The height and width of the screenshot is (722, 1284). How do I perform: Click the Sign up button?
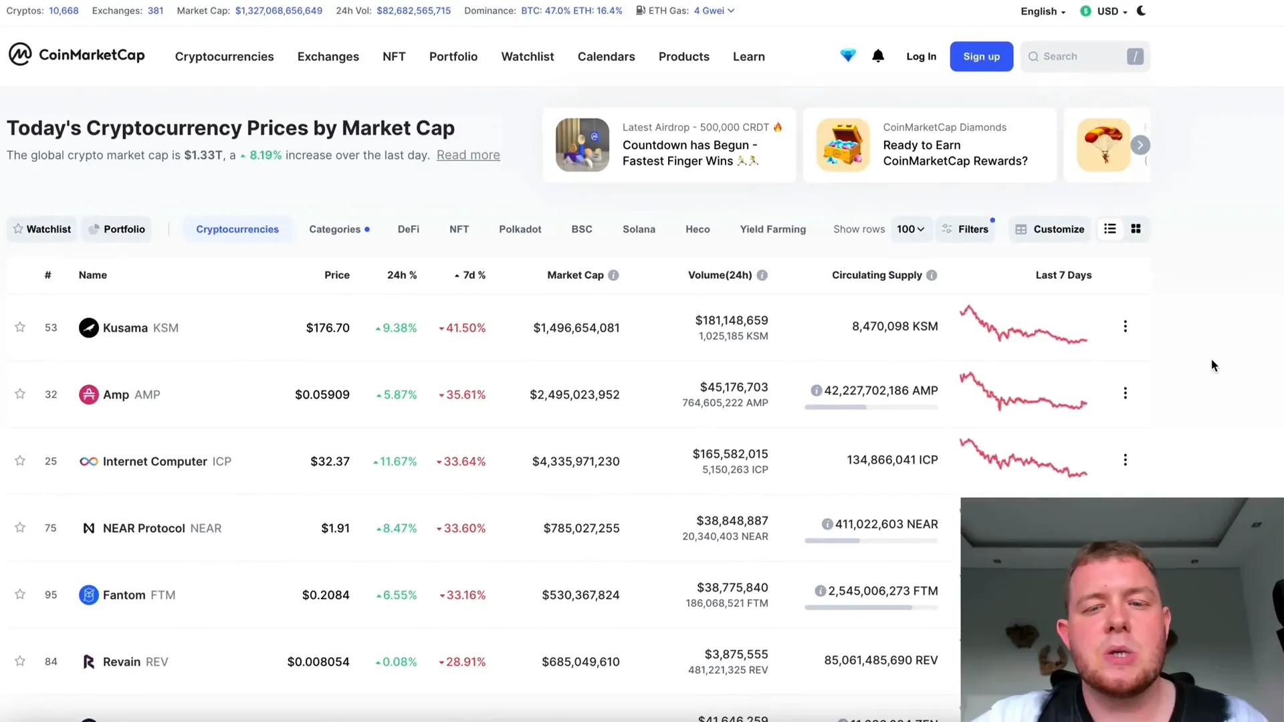click(982, 56)
